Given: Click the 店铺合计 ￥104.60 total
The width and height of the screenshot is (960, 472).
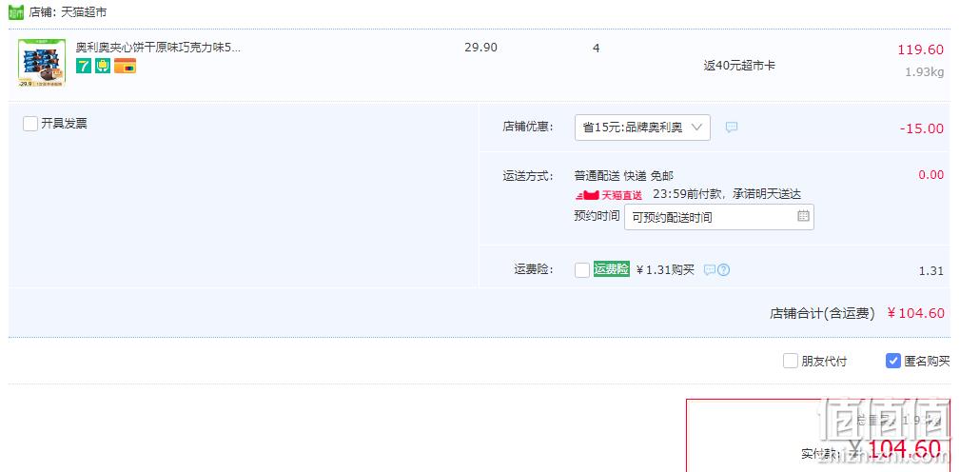Looking at the screenshot, I should click(x=857, y=313).
